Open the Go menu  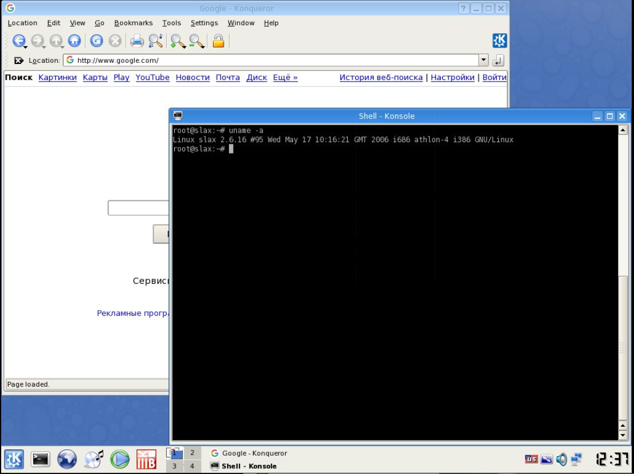(x=99, y=23)
